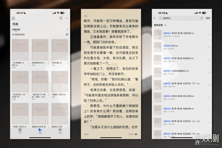This screenshot has width=222, height=148.
Task: Open result 第1季 第9卷 谜海归巢.txt
Action: tap(182, 110)
